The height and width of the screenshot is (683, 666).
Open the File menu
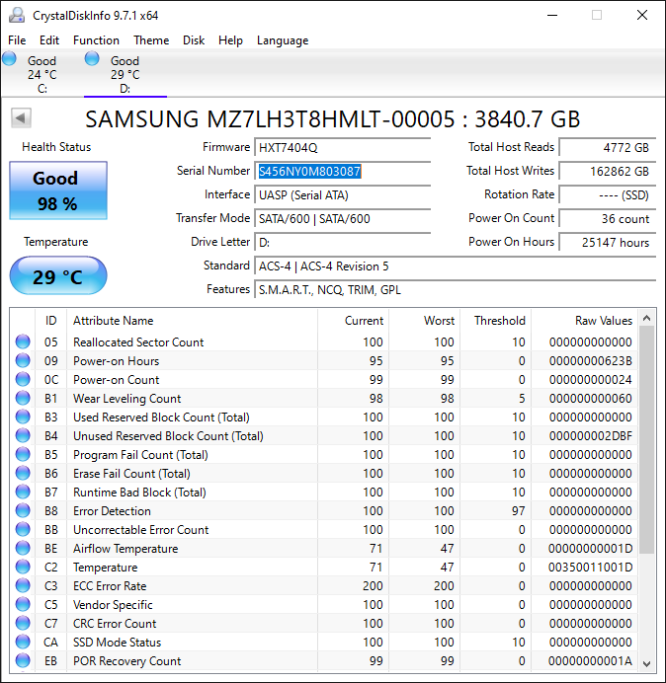tap(17, 40)
